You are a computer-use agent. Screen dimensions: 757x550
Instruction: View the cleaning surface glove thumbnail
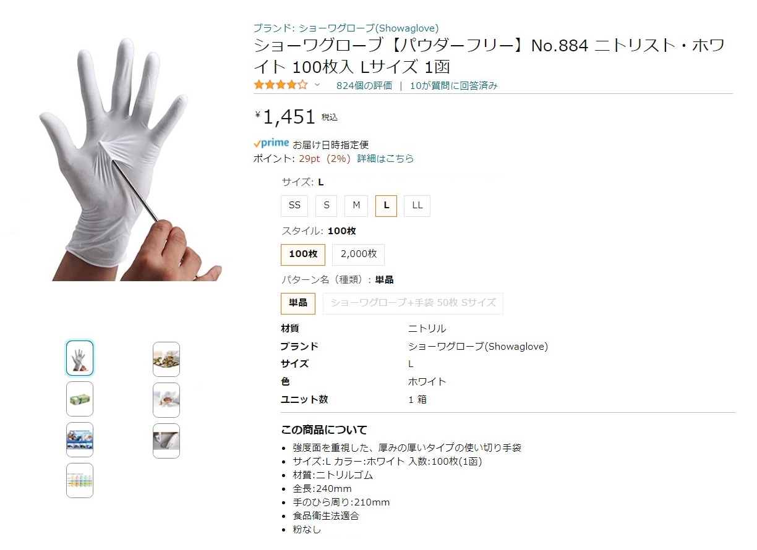click(x=166, y=441)
